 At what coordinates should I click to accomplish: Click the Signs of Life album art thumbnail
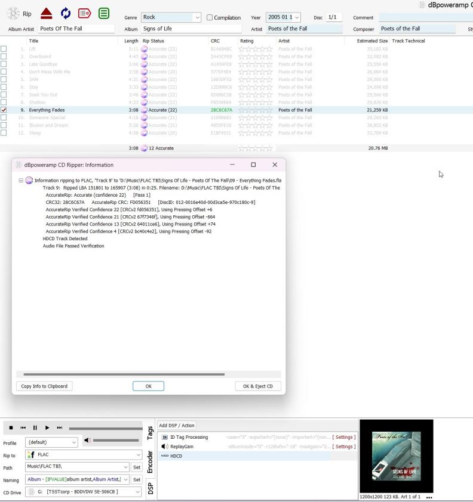pyautogui.click(x=396, y=456)
